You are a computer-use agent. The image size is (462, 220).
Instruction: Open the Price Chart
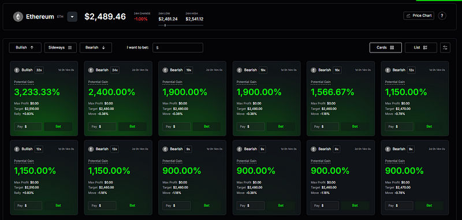pos(419,16)
